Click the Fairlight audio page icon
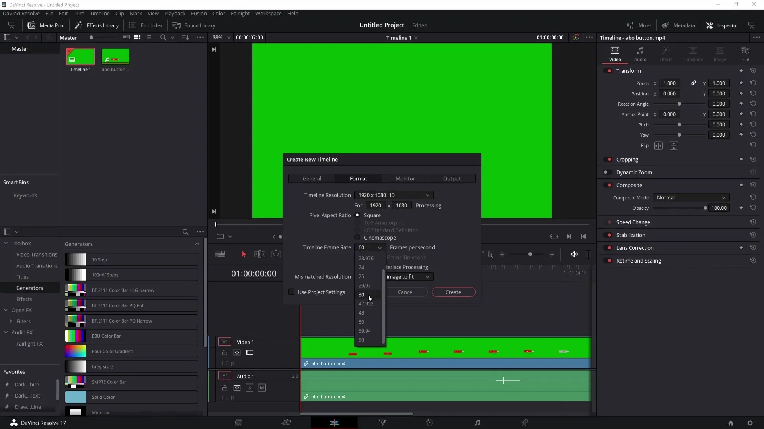764x429 pixels. 477,423
